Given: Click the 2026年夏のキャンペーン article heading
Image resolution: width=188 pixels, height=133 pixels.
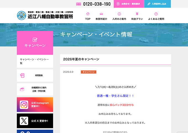Looking at the screenshot, I should coord(81,59).
